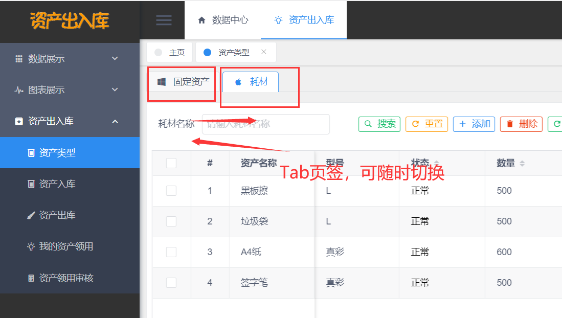Click the 添加 button
Screen dimensions: 562x318
[474, 124]
